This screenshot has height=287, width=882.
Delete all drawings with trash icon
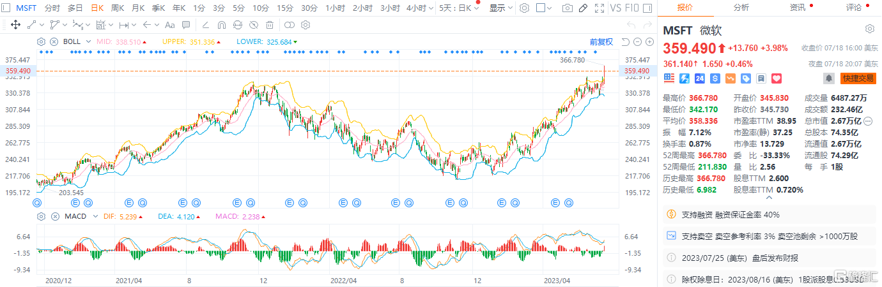coord(270,25)
